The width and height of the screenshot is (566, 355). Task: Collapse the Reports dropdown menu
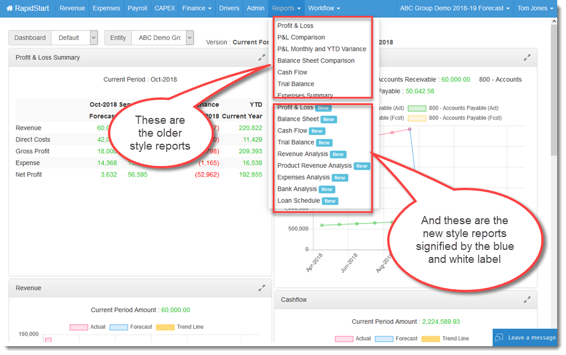pos(286,8)
